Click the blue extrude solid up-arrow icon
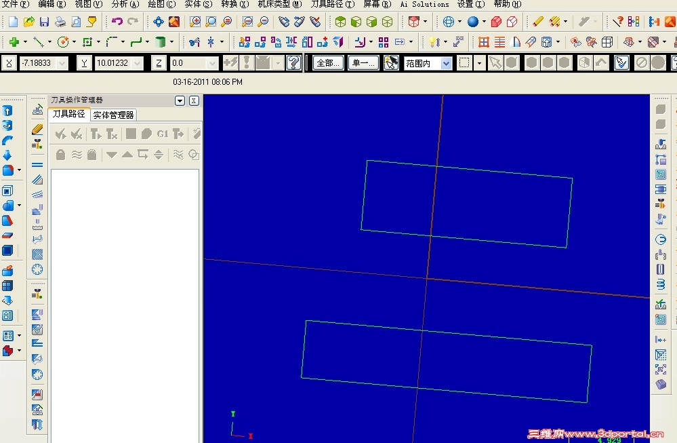Viewport: 677px width, 443px height. tap(7, 111)
